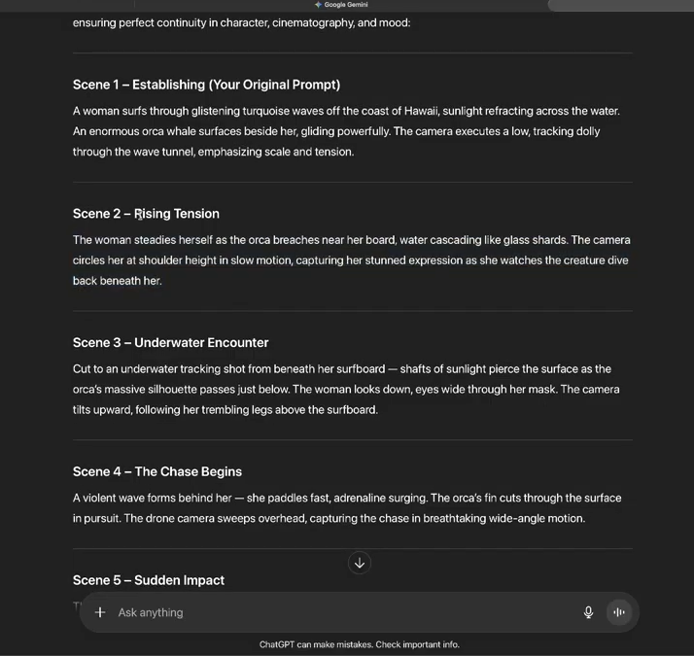Viewport: 694px width, 656px height.
Task: Select the Scene 3 – Underwater Encounter heading
Action: (x=170, y=343)
